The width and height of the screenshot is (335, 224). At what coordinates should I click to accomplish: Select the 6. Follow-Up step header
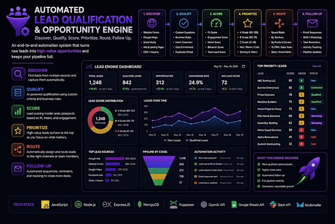point(312,14)
